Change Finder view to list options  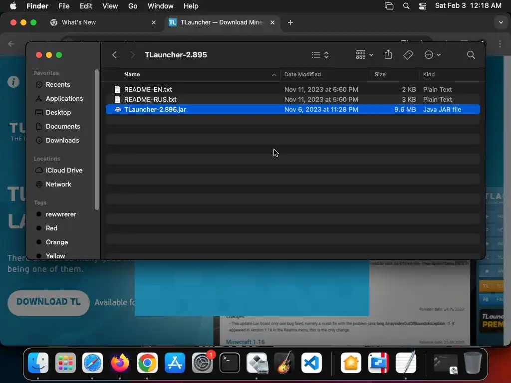320,55
